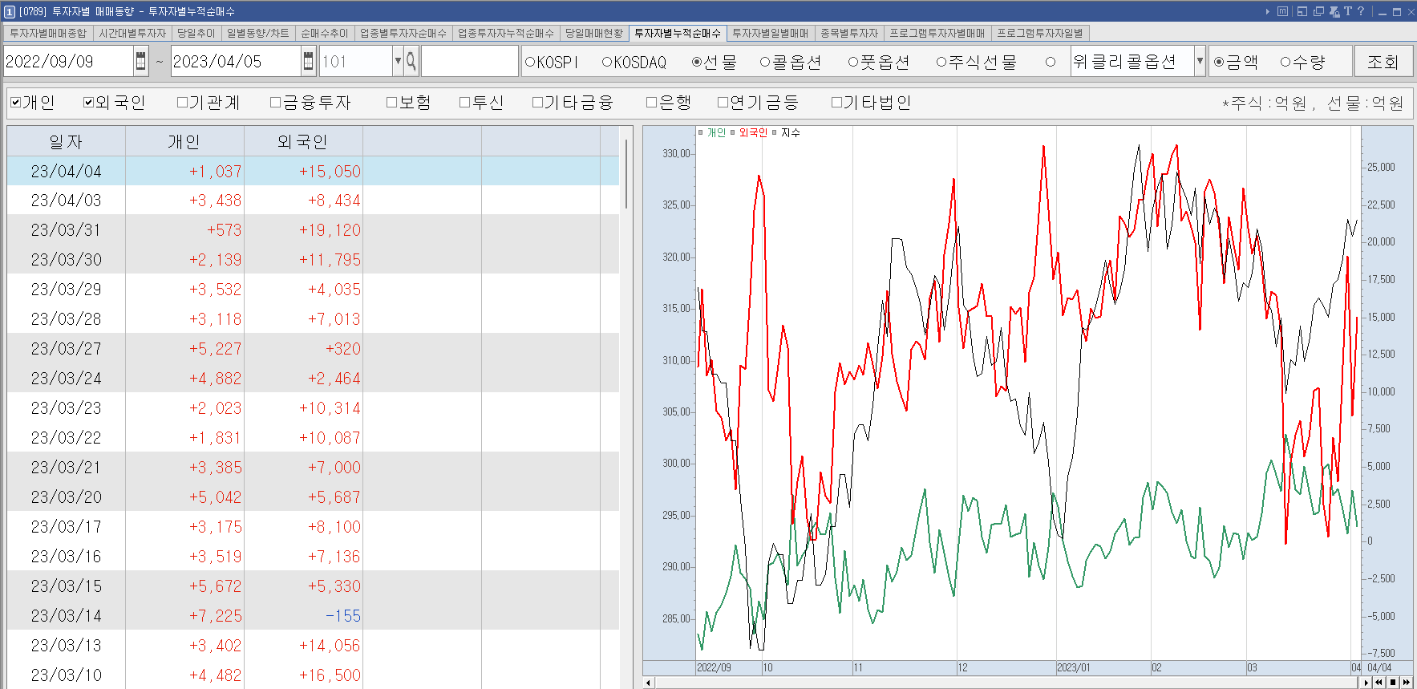Click the code input field showing 101
The image size is (1417, 689).
pos(355,62)
